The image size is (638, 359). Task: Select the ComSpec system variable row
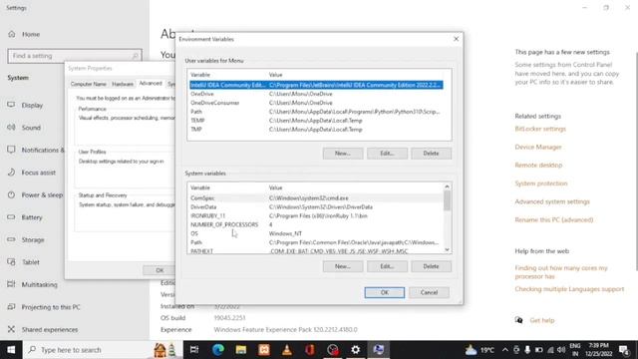[316, 198]
